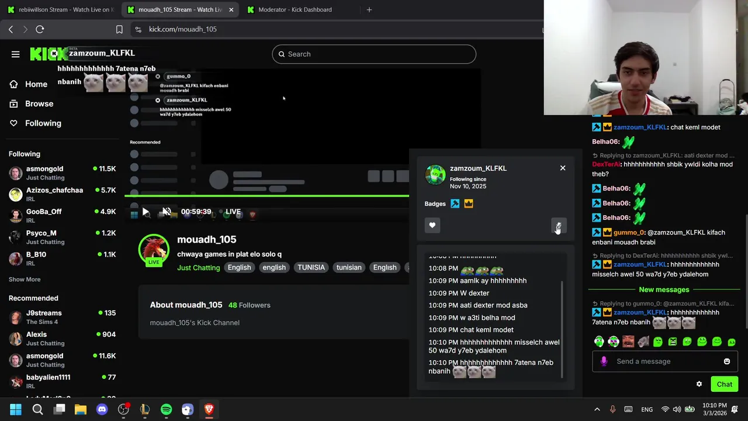Click zamzoum_KLFKL avatar in user card
Image resolution: width=748 pixels, height=421 pixels.
pos(435,175)
